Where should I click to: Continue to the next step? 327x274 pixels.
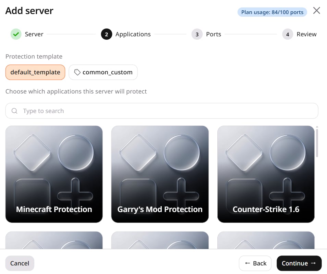(x=299, y=263)
